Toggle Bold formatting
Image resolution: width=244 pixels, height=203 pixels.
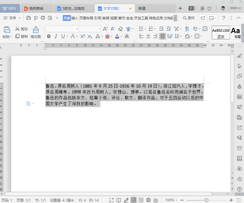pyautogui.click(x=49, y=37)
